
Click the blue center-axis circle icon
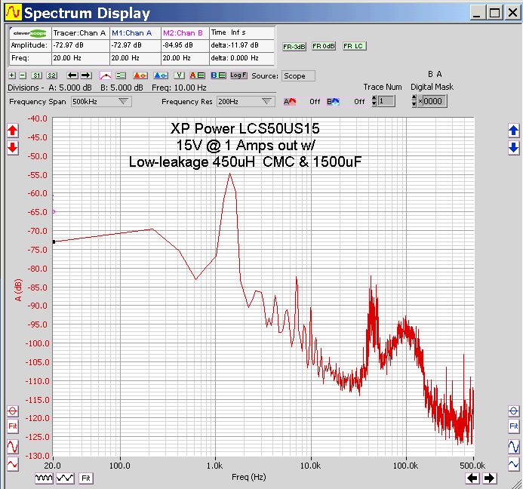(514, 411)
